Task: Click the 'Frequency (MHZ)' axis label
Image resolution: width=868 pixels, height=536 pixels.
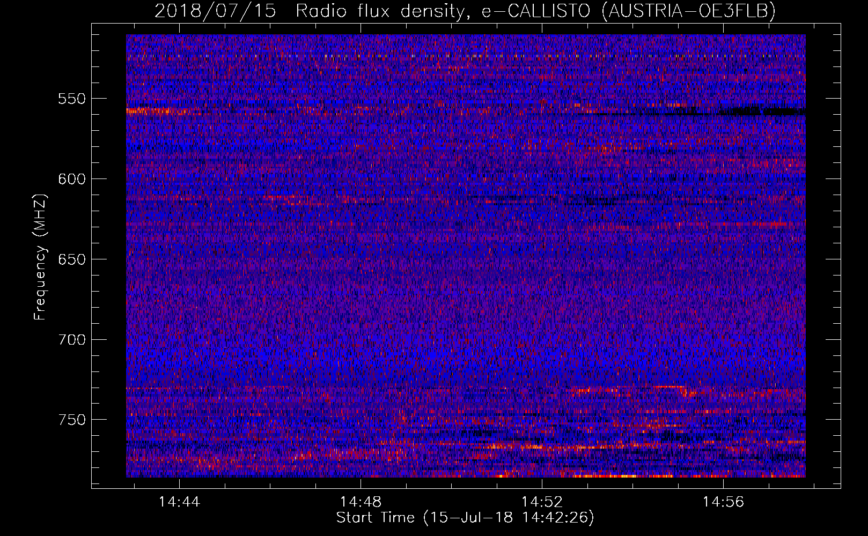Action: coord(40,257)
